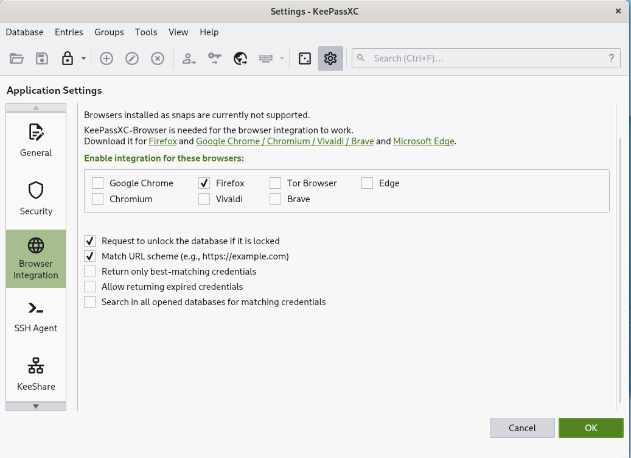
Task: Copy username with person arrow icon
Action: tap(189, 58)
